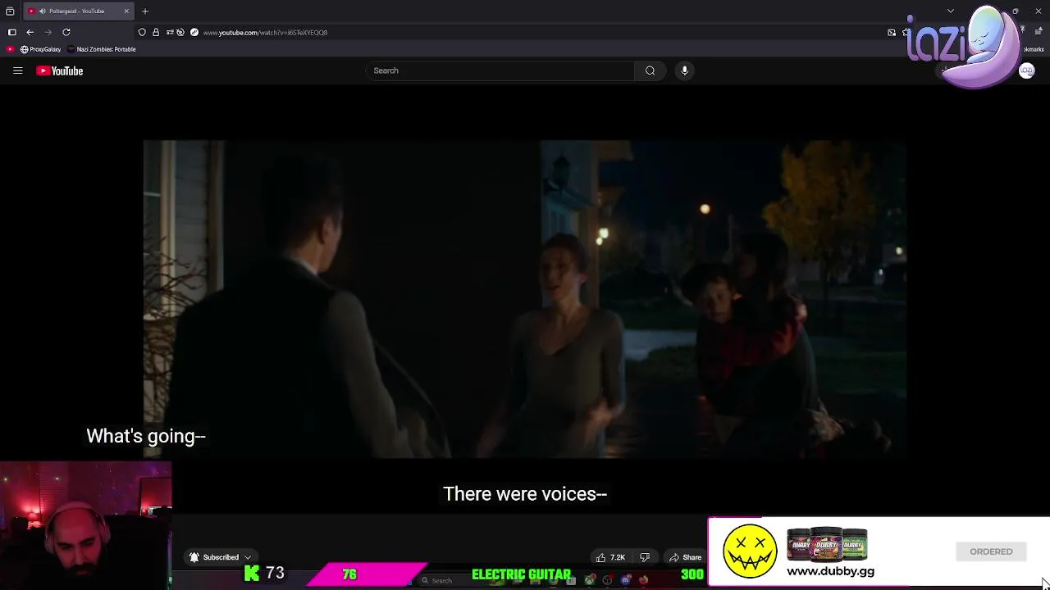Click the ORDERED button on the Dubby banner
Screen dimensions: 1050x590
(x=991, y=551)
